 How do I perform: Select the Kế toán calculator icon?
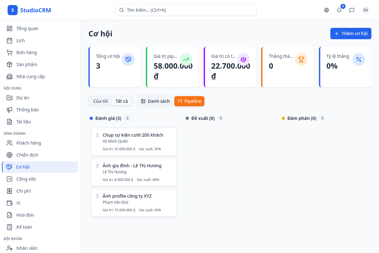coord(9,227)
